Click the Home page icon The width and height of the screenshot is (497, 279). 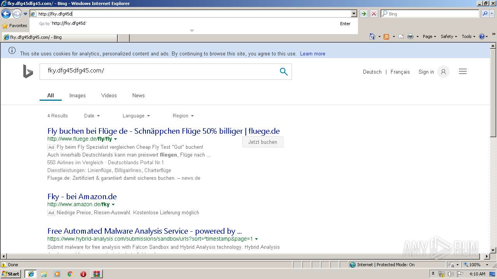point(372,36)
